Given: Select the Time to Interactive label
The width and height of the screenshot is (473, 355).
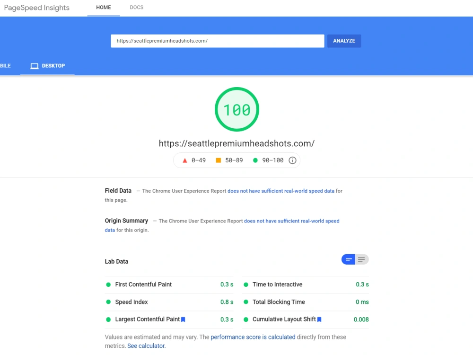Looking at the screenshot, I should click(277, 284).
